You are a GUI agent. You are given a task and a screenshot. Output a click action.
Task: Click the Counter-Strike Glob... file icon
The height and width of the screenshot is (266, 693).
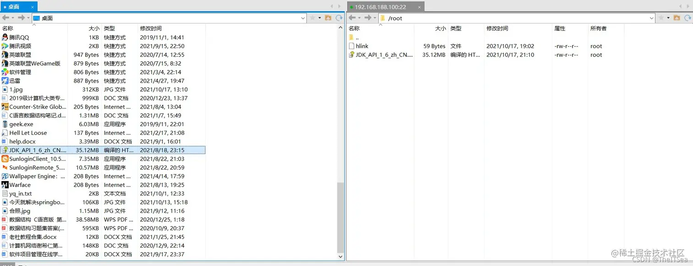click(5, 107)
